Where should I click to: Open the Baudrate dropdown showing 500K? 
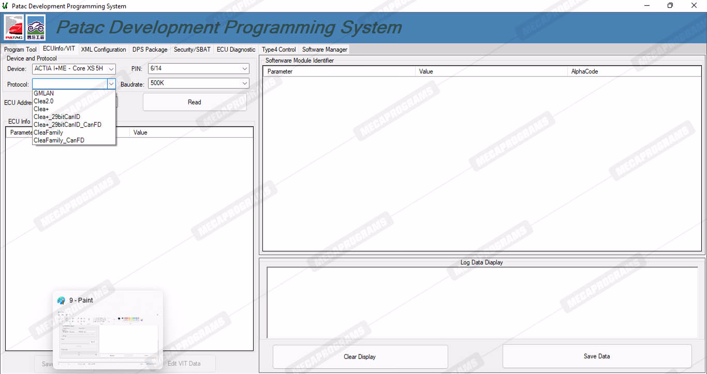tap(199, 83)
